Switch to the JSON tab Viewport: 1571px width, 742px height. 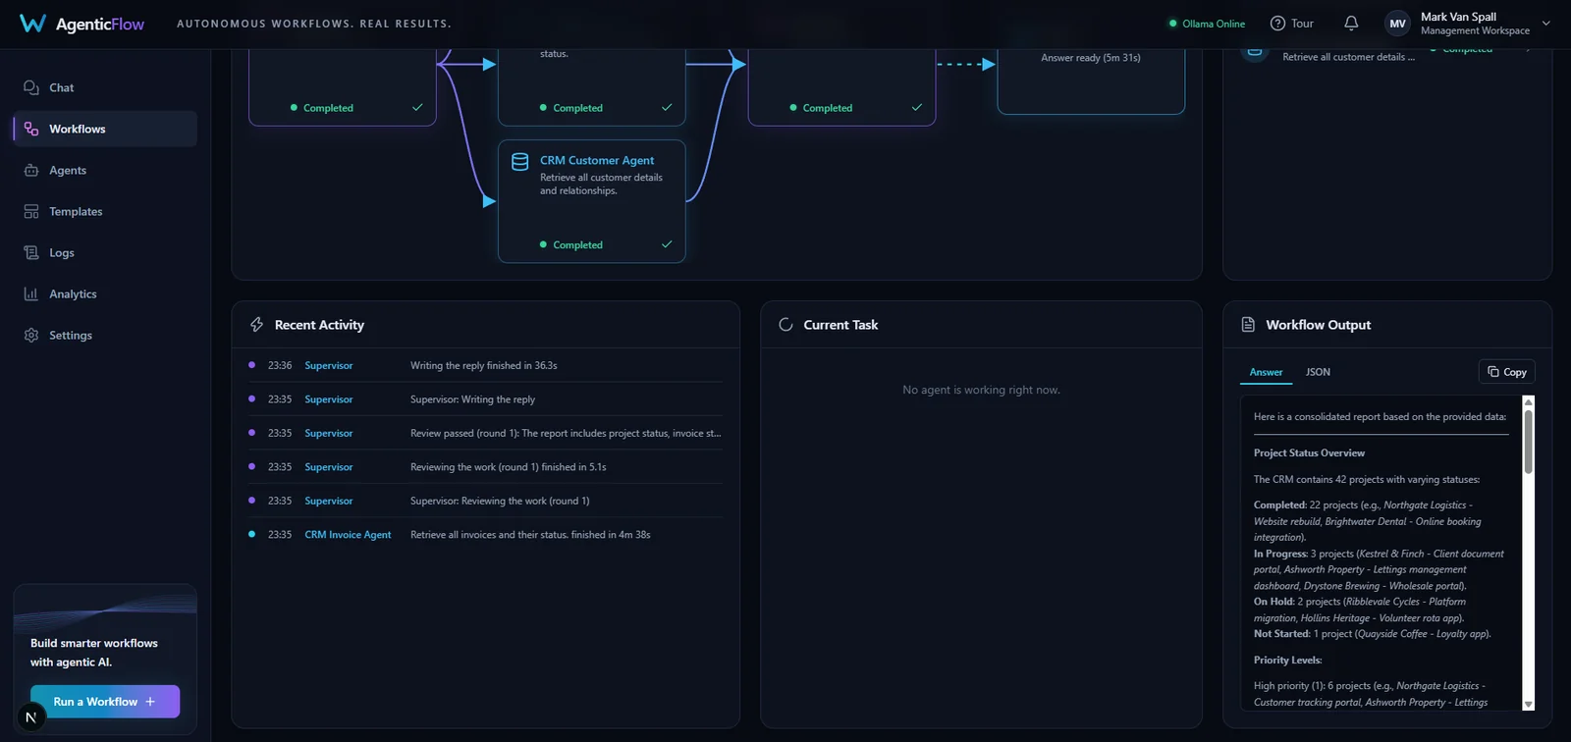[1318, 372]
